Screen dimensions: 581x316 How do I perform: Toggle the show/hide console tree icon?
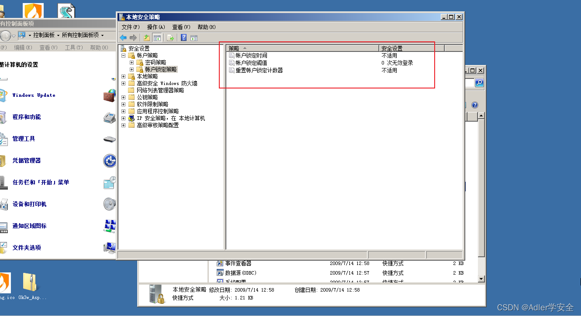click(157, 38)
